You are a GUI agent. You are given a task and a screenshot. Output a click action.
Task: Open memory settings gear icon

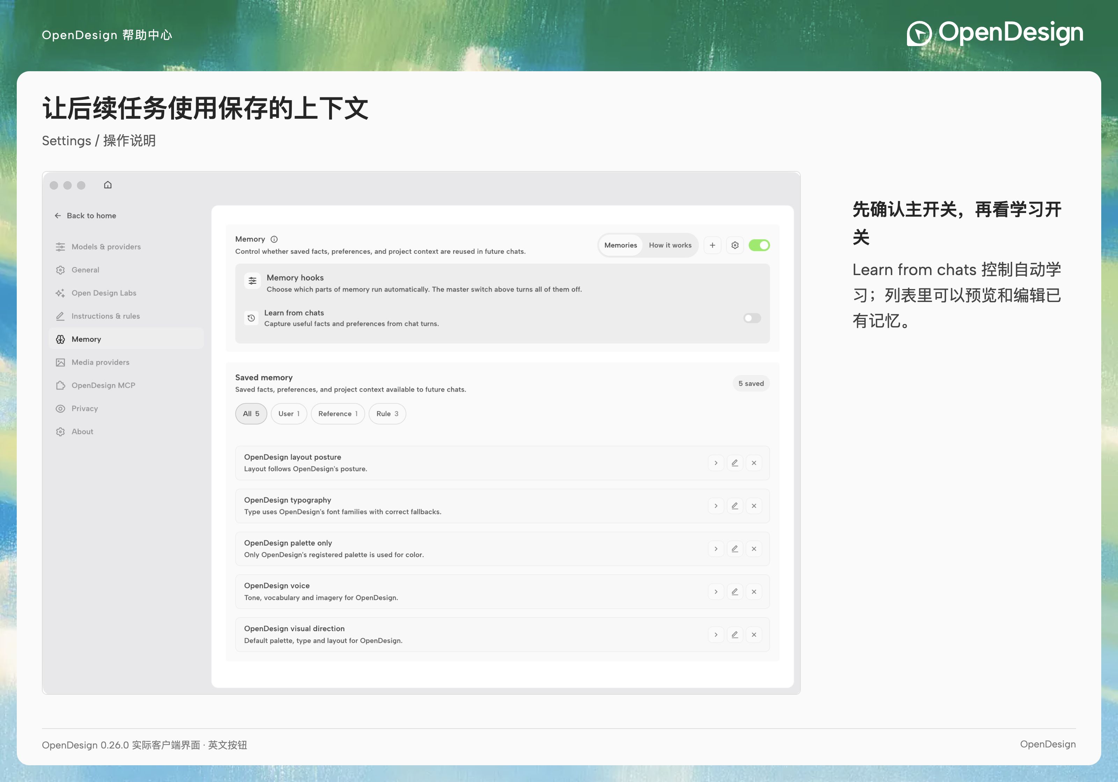[735, 245]
